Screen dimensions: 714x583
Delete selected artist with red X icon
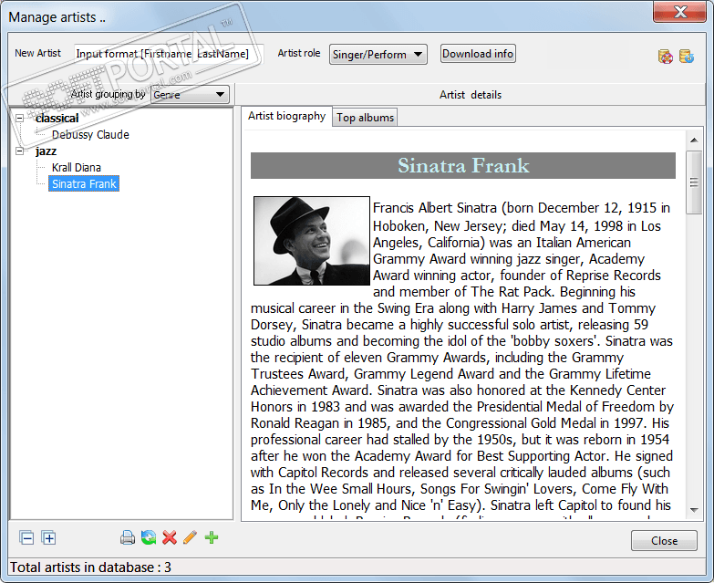170,538
